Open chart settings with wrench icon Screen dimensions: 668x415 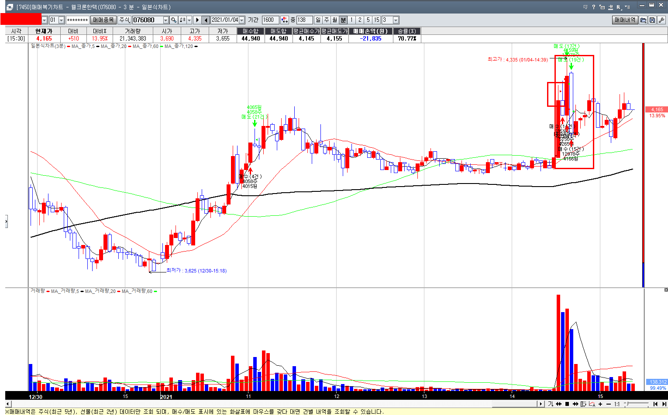(661, 20)
